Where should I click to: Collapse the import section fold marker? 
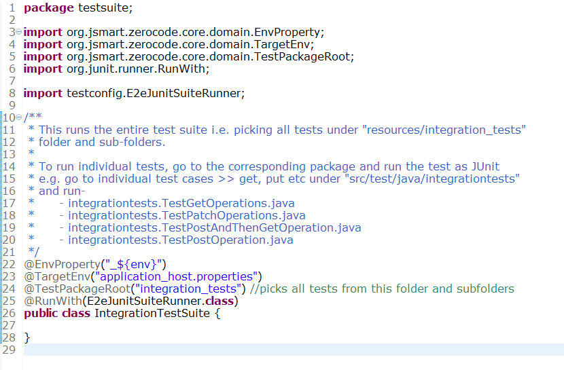(x=19, y=32)
